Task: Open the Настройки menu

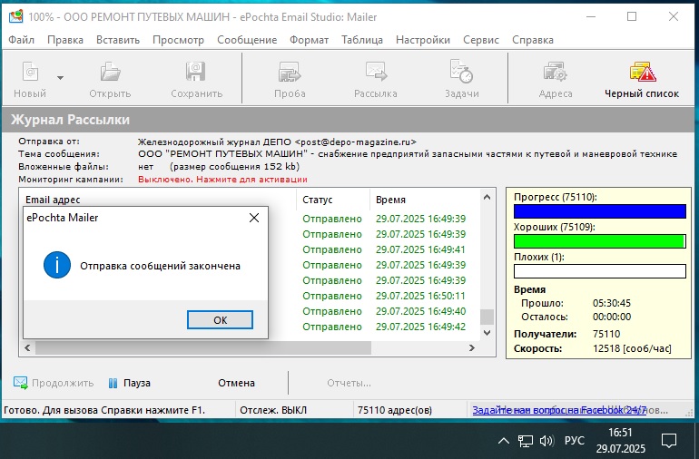Action: pyautogui.click(x=423, y=40)
